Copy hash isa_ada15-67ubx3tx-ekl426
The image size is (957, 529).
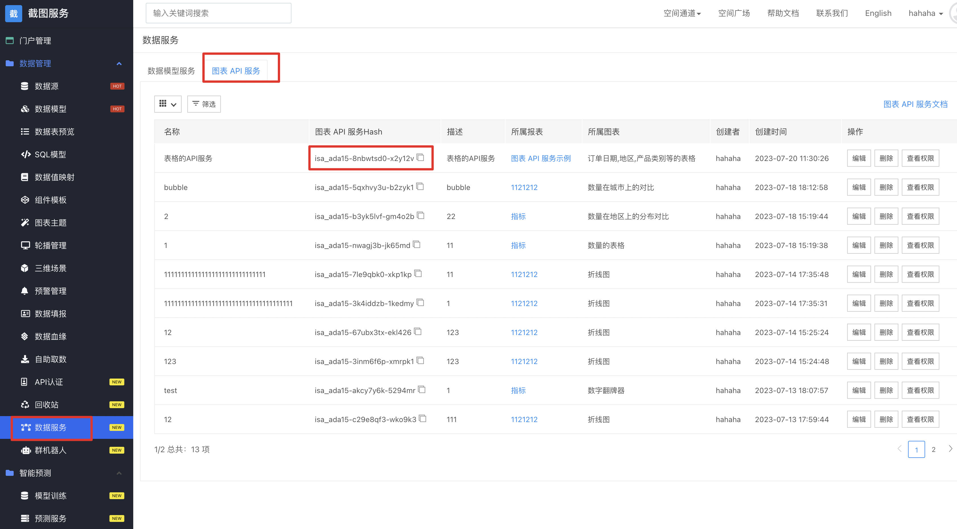[x=418, y=332]
